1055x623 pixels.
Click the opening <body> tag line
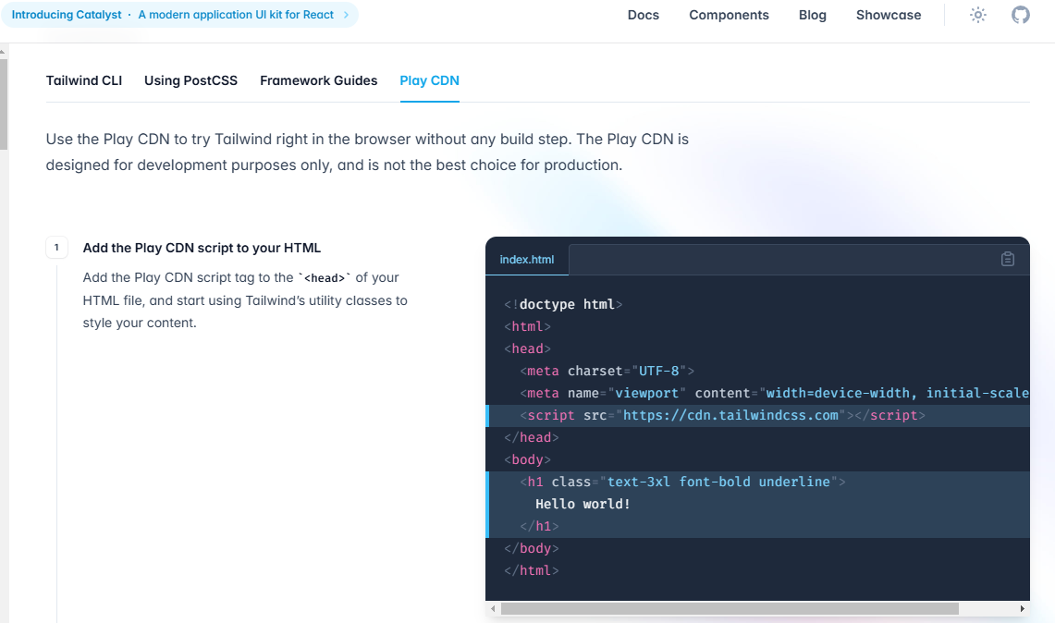tap(527, 459)
